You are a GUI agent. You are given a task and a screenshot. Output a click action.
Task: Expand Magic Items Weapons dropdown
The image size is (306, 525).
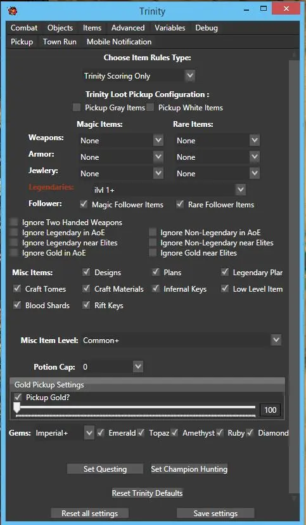pos(121,140)
